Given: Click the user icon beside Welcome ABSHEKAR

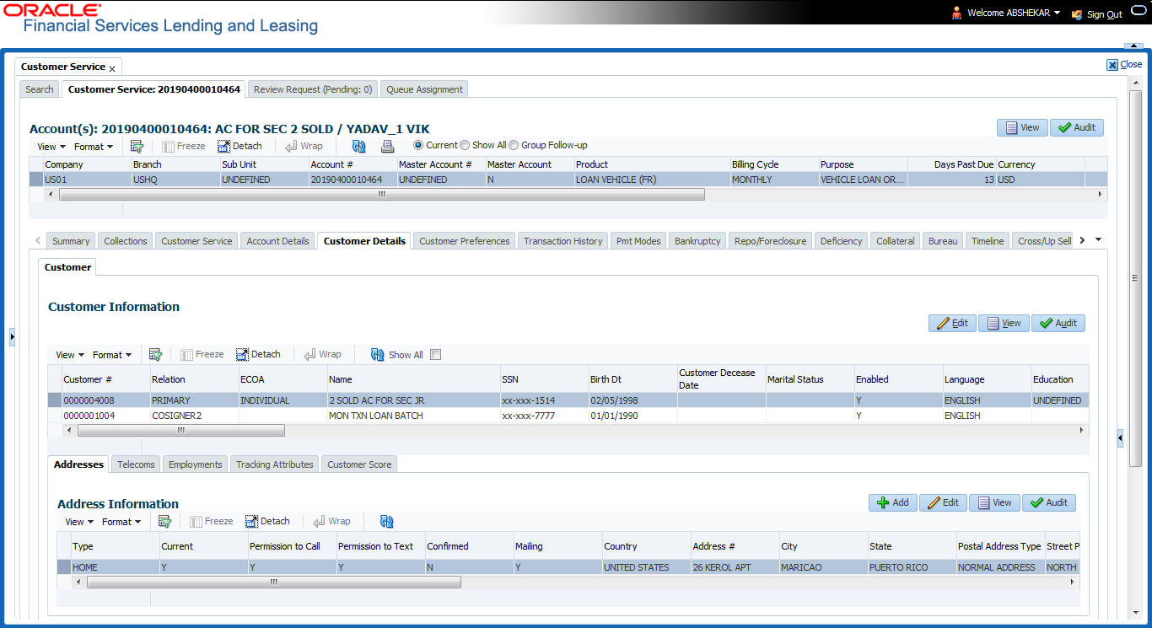Looking at the screenshot, I should 956,13.
